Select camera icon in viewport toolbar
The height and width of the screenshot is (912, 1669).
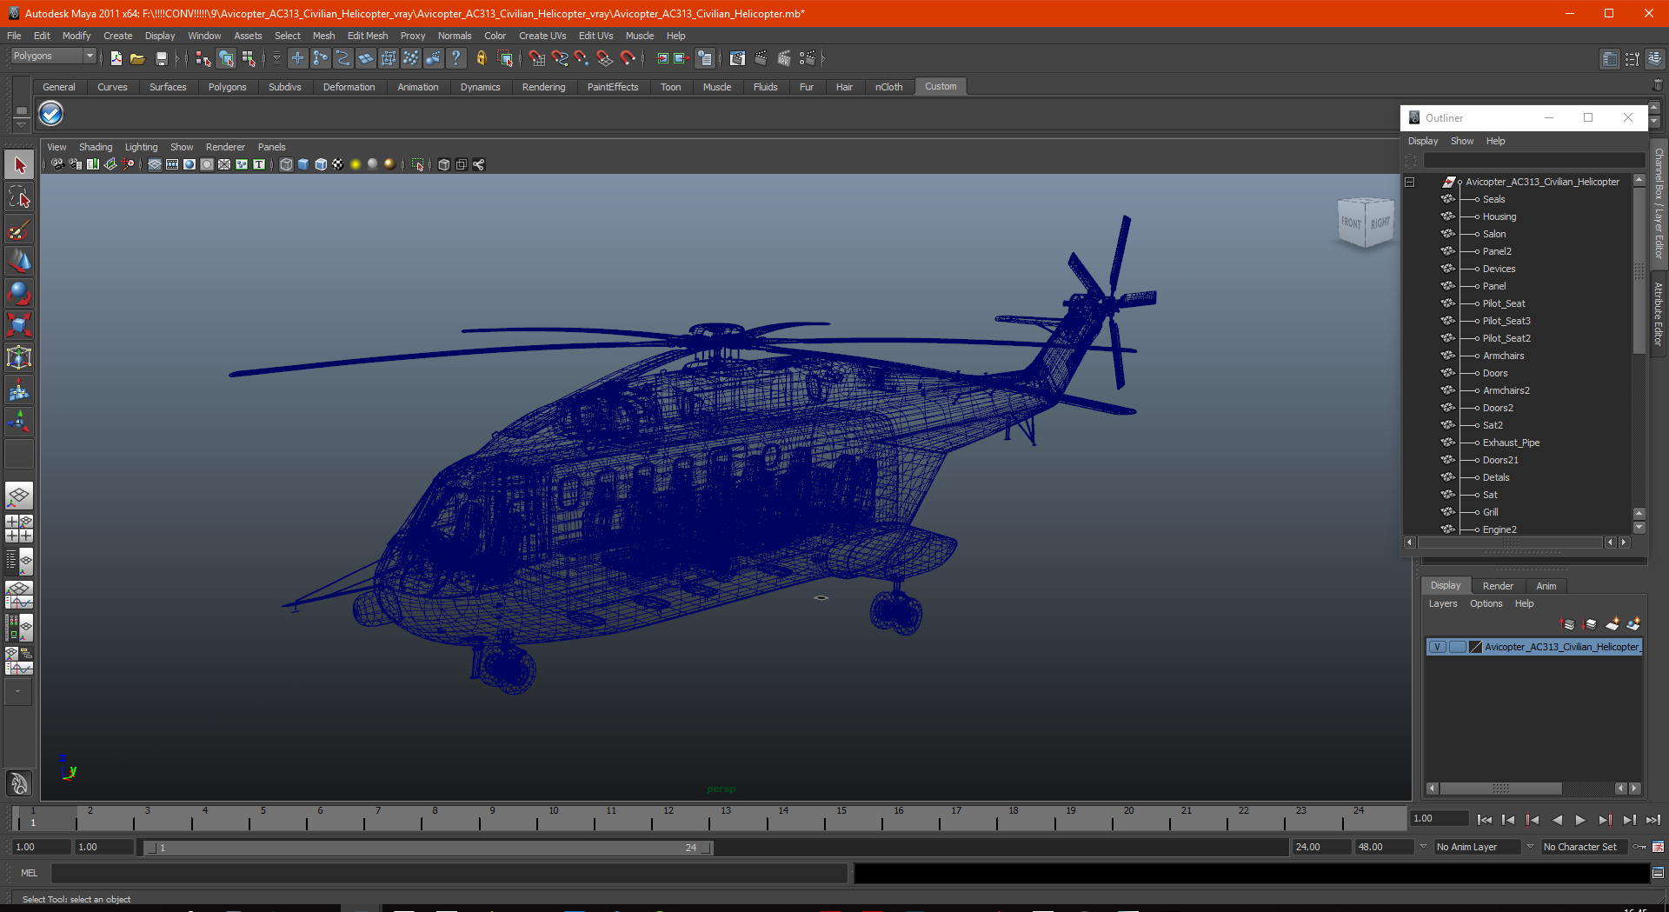tap(57, 164)
